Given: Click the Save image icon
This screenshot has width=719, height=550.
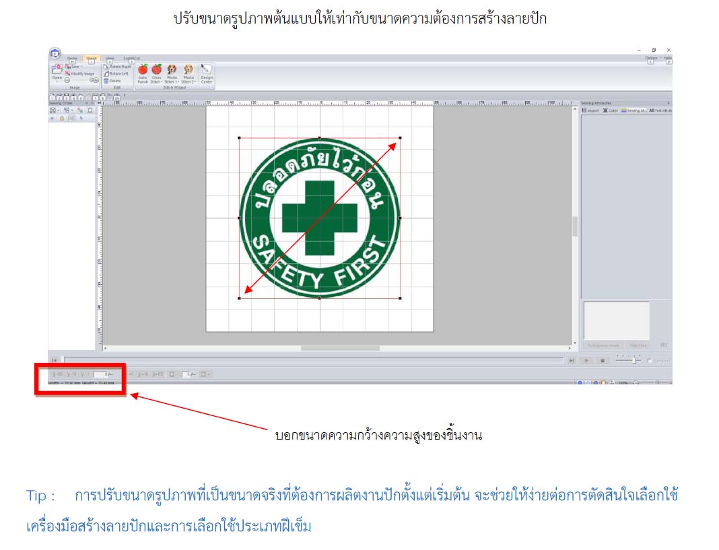Looking at the screenshot, I should pyautogui.click(x=67, y=67).
